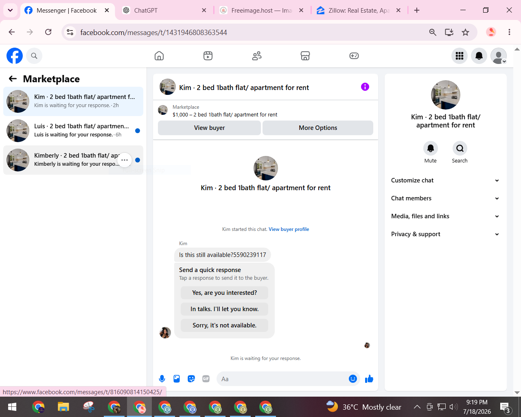
Task: Open the tab search dropdown arrow
Action: point(10,10)
